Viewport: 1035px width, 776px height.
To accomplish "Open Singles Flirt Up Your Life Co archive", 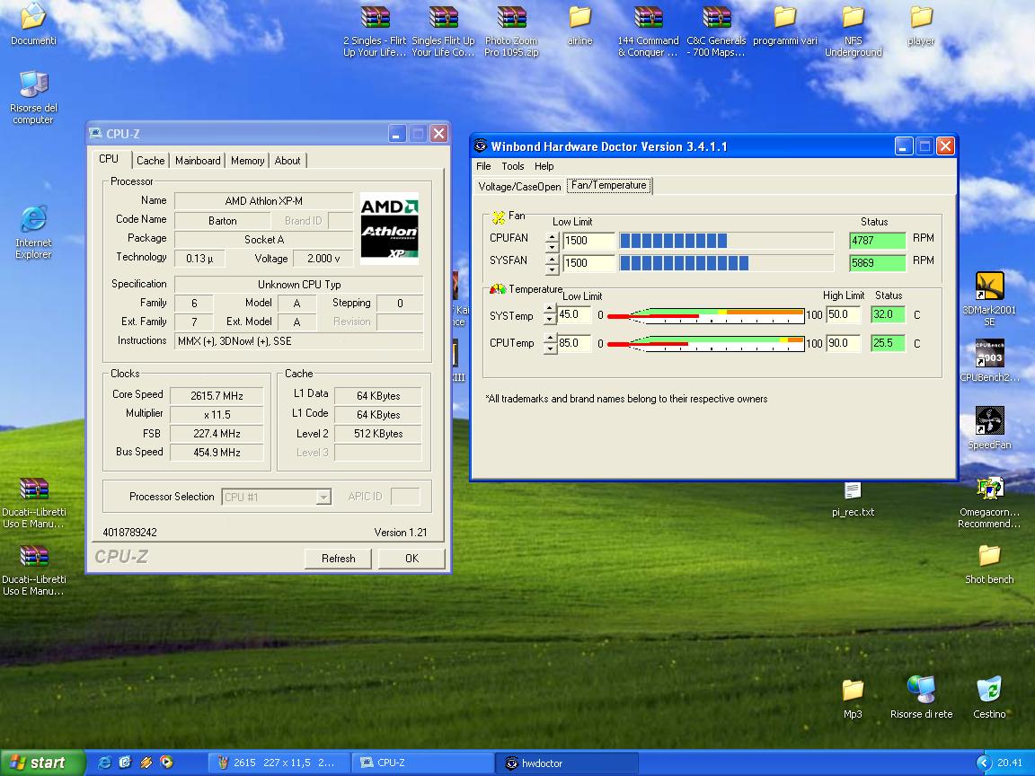I will click(x=443, y=31).
